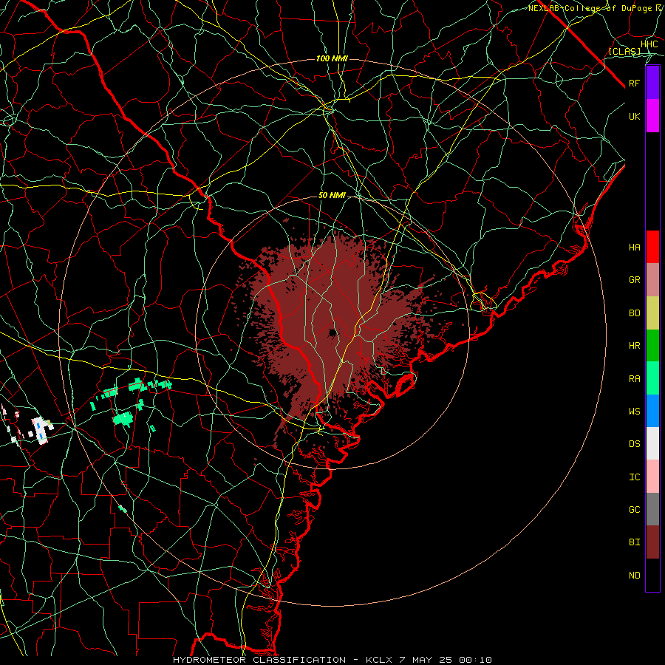
Task: Click the light pink IC color swatch
Action: pyautogui.click(x=652, y=477)
